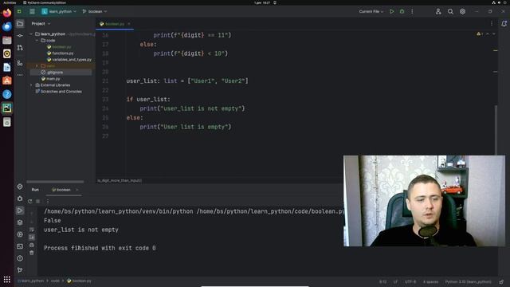Toggle scroll to end in Run console
The image size is (510, 287).
[x=32, y=238]
